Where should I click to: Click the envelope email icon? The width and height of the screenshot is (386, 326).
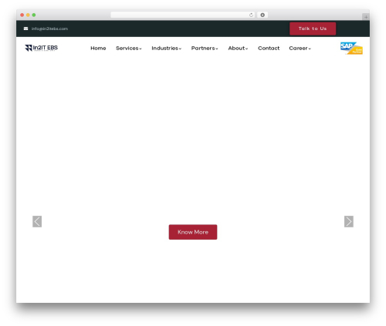[x=25, y=29]
